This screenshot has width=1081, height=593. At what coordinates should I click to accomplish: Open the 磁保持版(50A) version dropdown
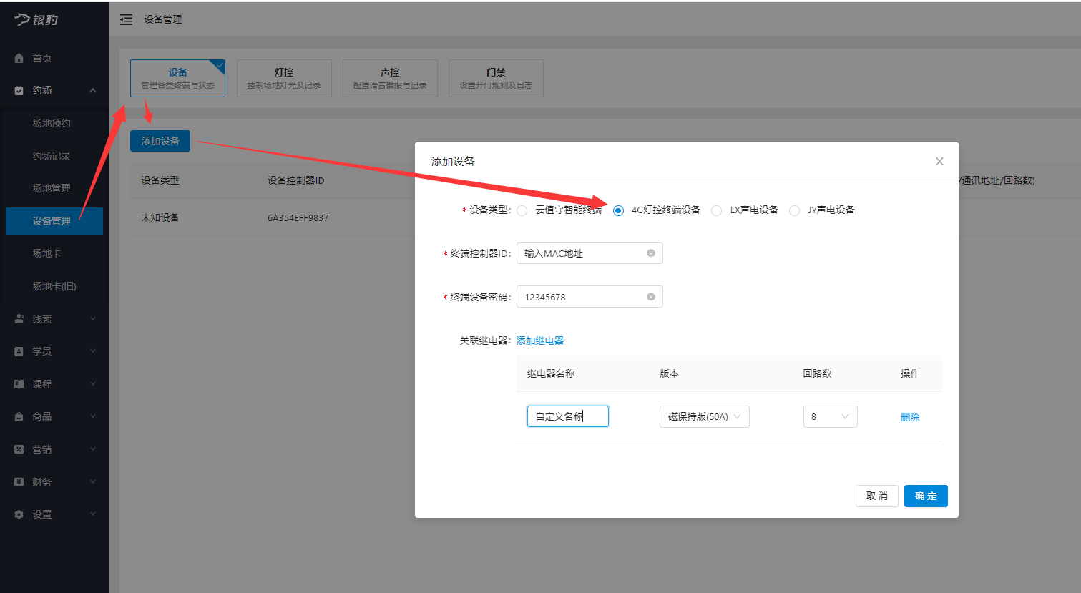click(704, 416)
